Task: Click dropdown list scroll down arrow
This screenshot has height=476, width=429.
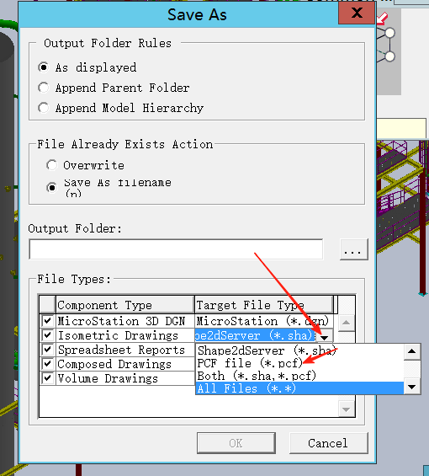Action: 411,387
